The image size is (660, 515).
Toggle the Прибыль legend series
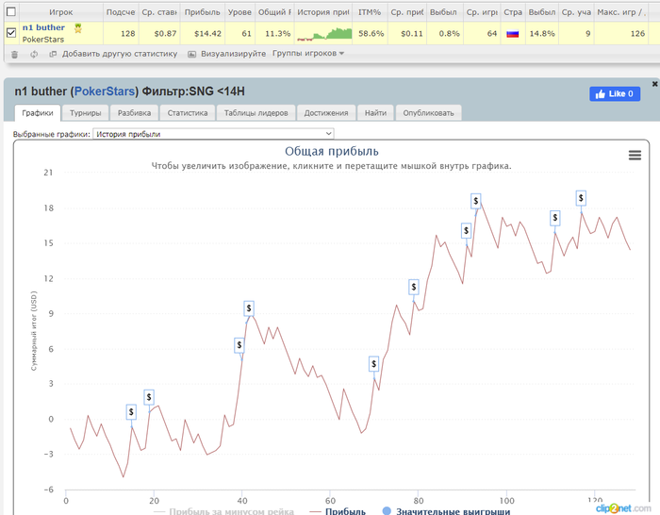[x=338, y=511]
